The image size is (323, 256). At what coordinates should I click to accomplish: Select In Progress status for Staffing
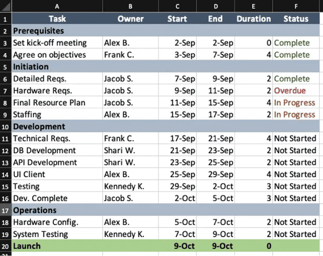(296, 114)
